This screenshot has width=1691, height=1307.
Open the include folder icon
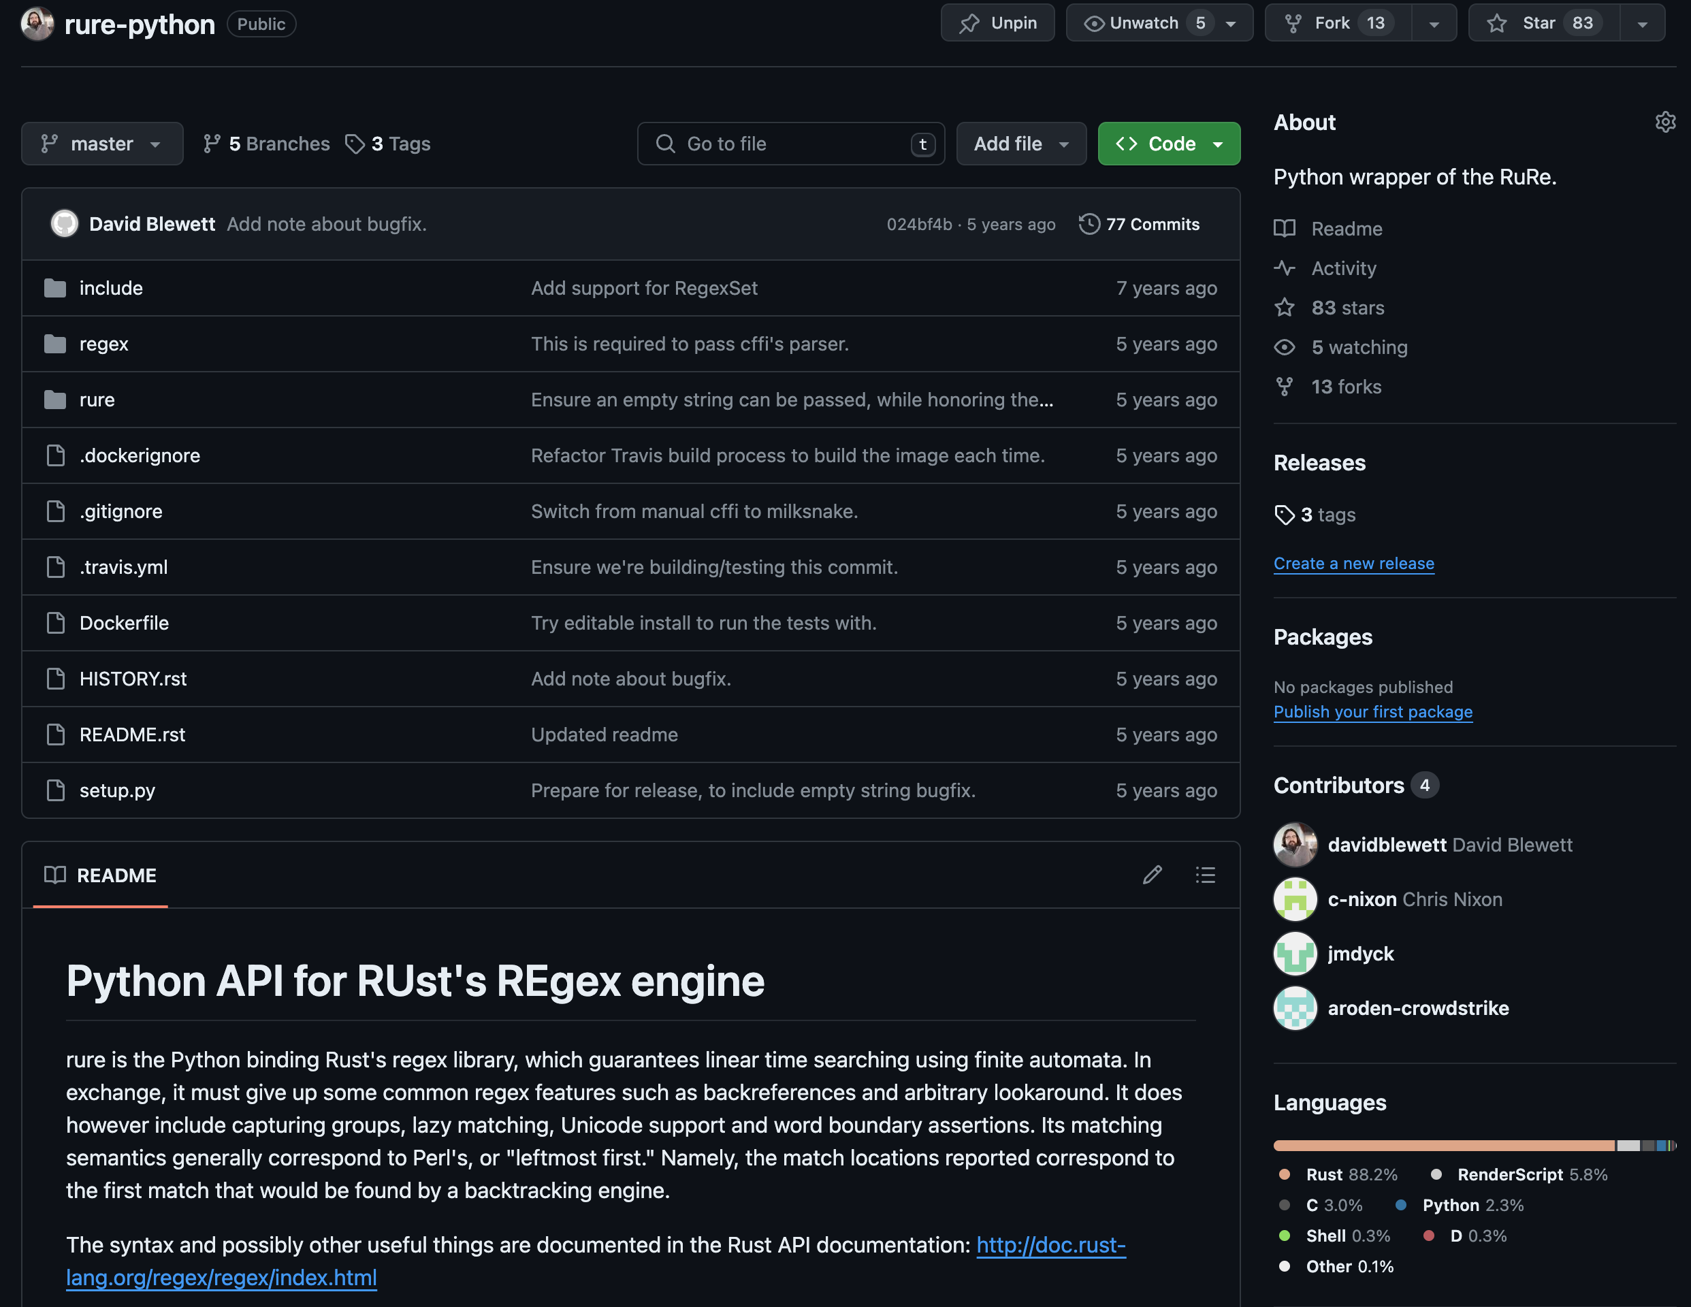55,288
